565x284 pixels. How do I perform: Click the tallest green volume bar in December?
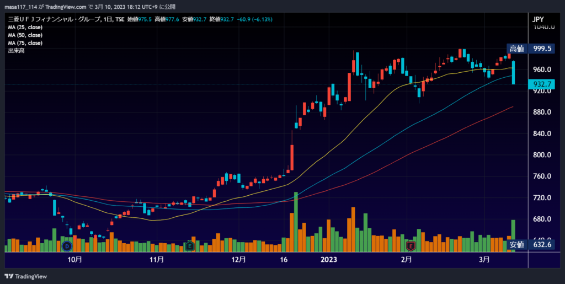click(x=296, y=222)
